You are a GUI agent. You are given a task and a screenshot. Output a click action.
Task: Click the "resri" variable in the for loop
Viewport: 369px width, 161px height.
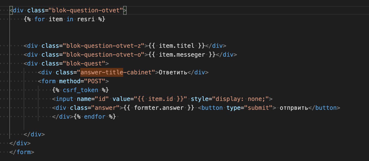[86, 20]
